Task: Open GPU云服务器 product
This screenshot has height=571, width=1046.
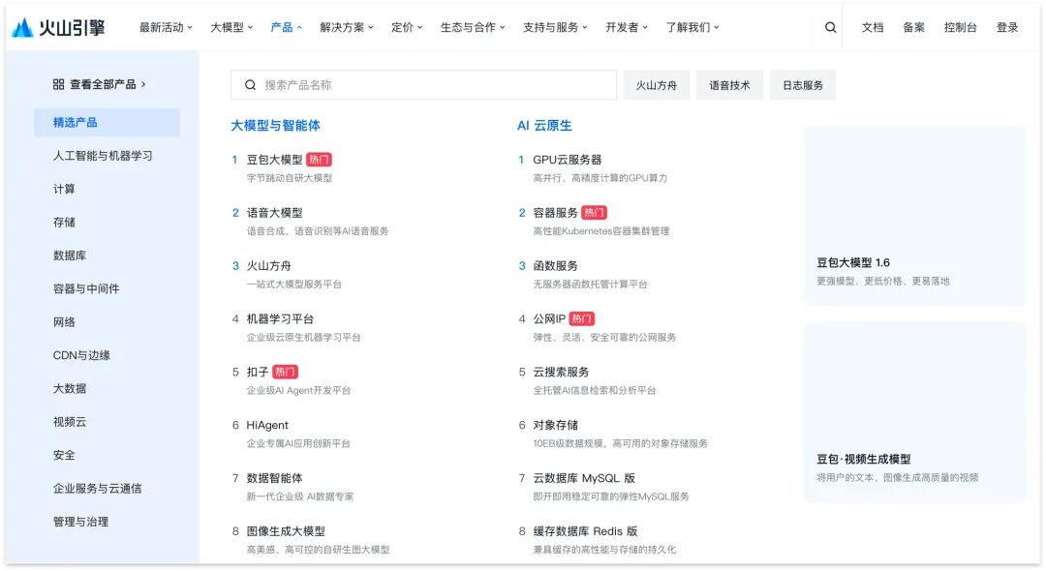Action: (x=567, y=160)
